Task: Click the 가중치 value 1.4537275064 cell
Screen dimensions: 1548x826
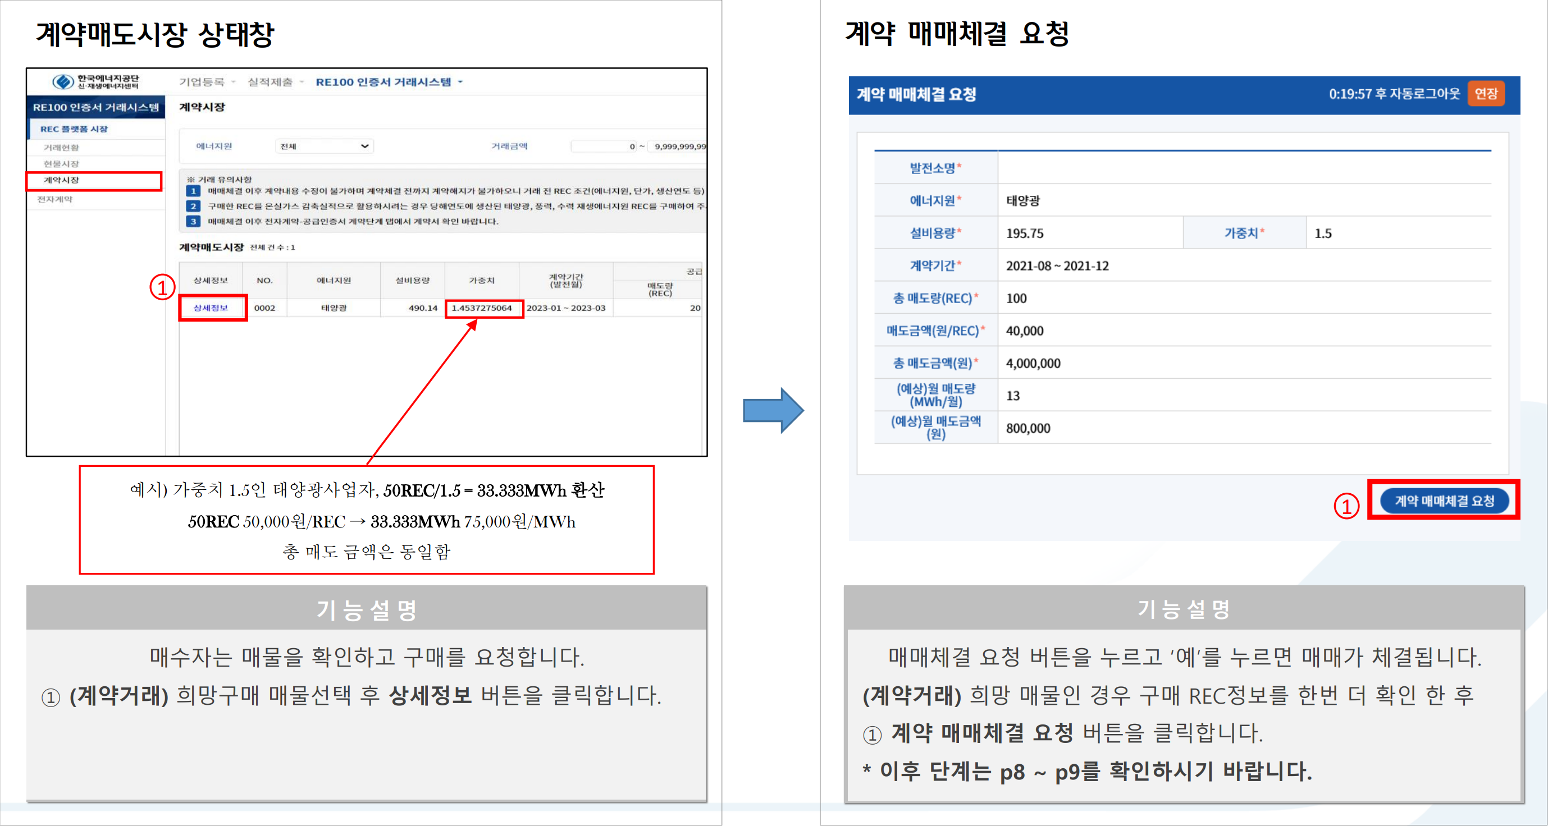Action: [x=482, y=308]
